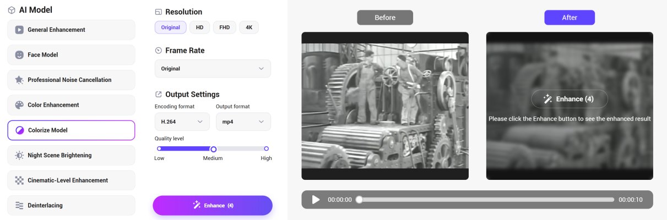The image size is (667, 220).
Task: Click the wand icon in the preview Enhance button
Action: click(x=547, y=99)
